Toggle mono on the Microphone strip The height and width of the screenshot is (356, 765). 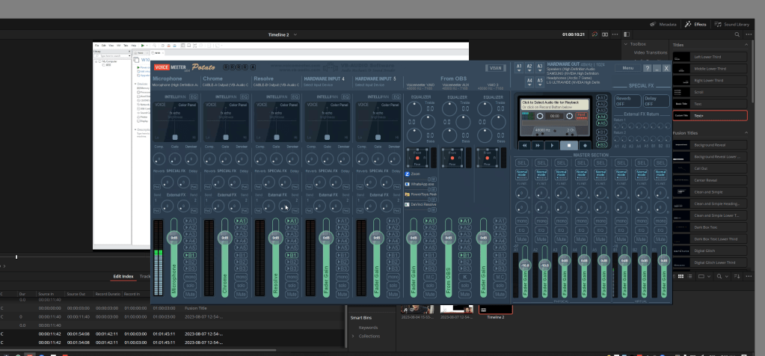(191, 277)
